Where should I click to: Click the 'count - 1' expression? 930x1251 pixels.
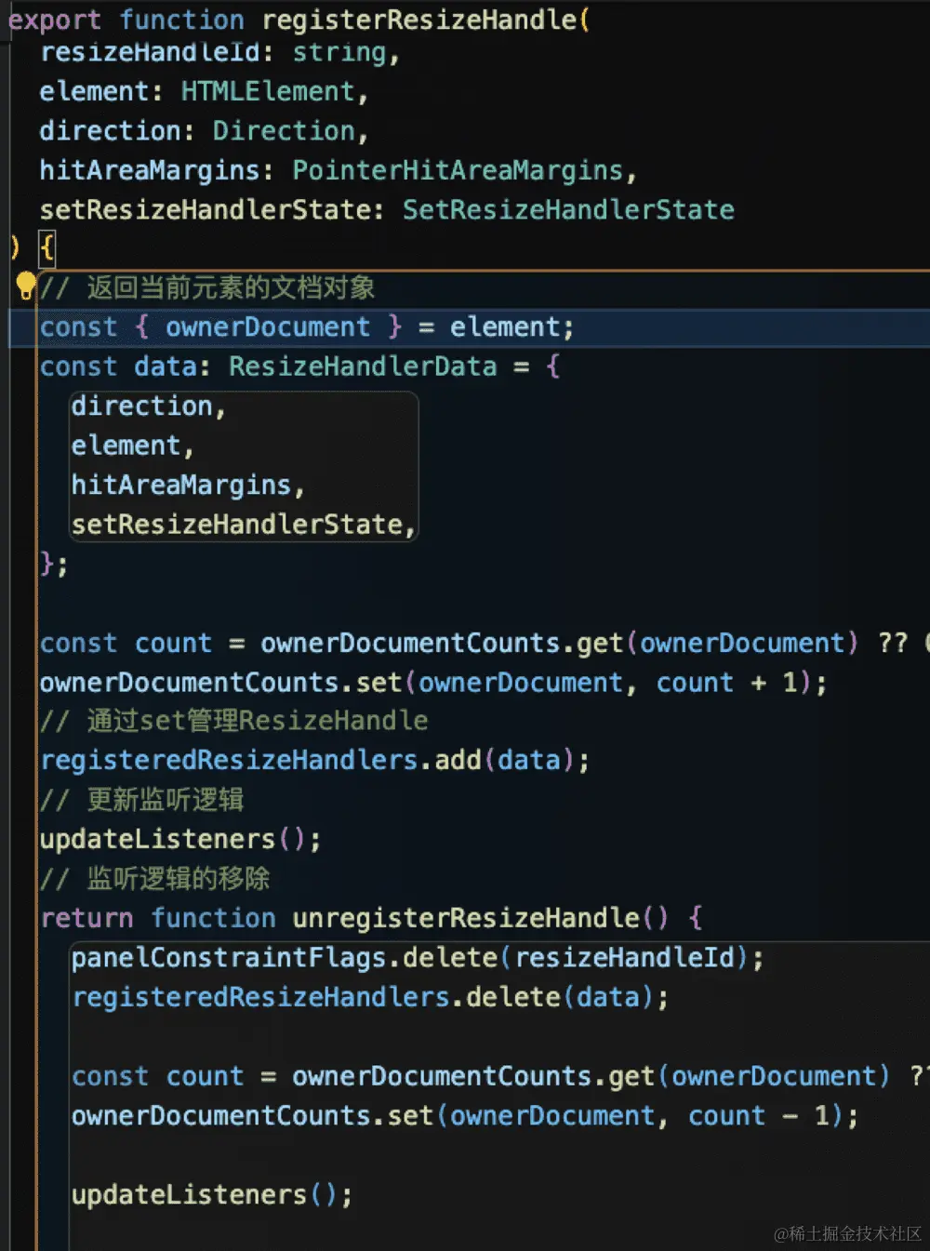tap(758, 1115)
